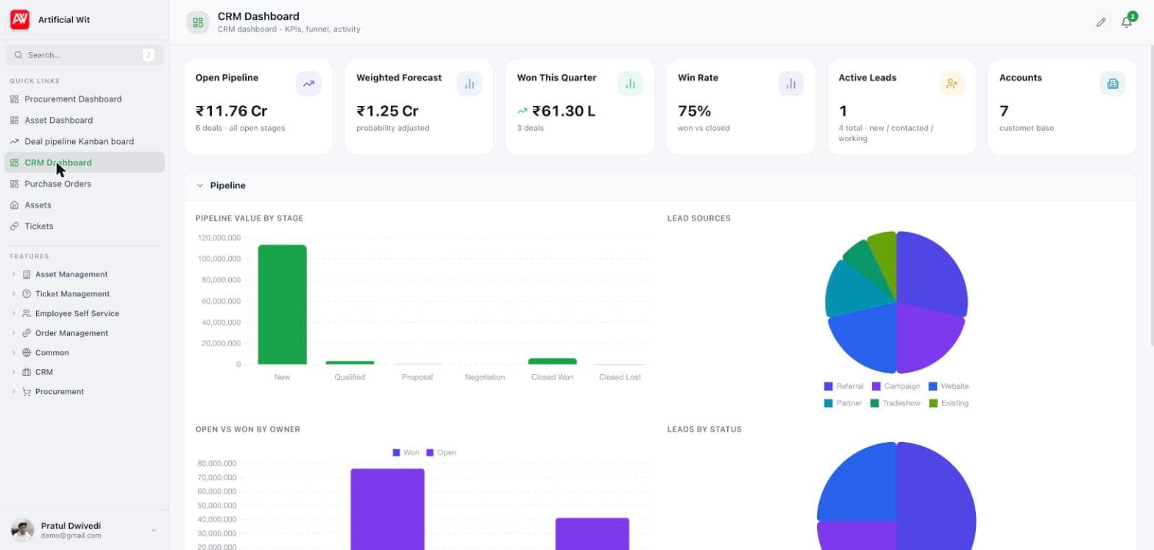1154x550 pixels.
Task: Toggle the Tradeshow legend item
Action: pos(895,403)
